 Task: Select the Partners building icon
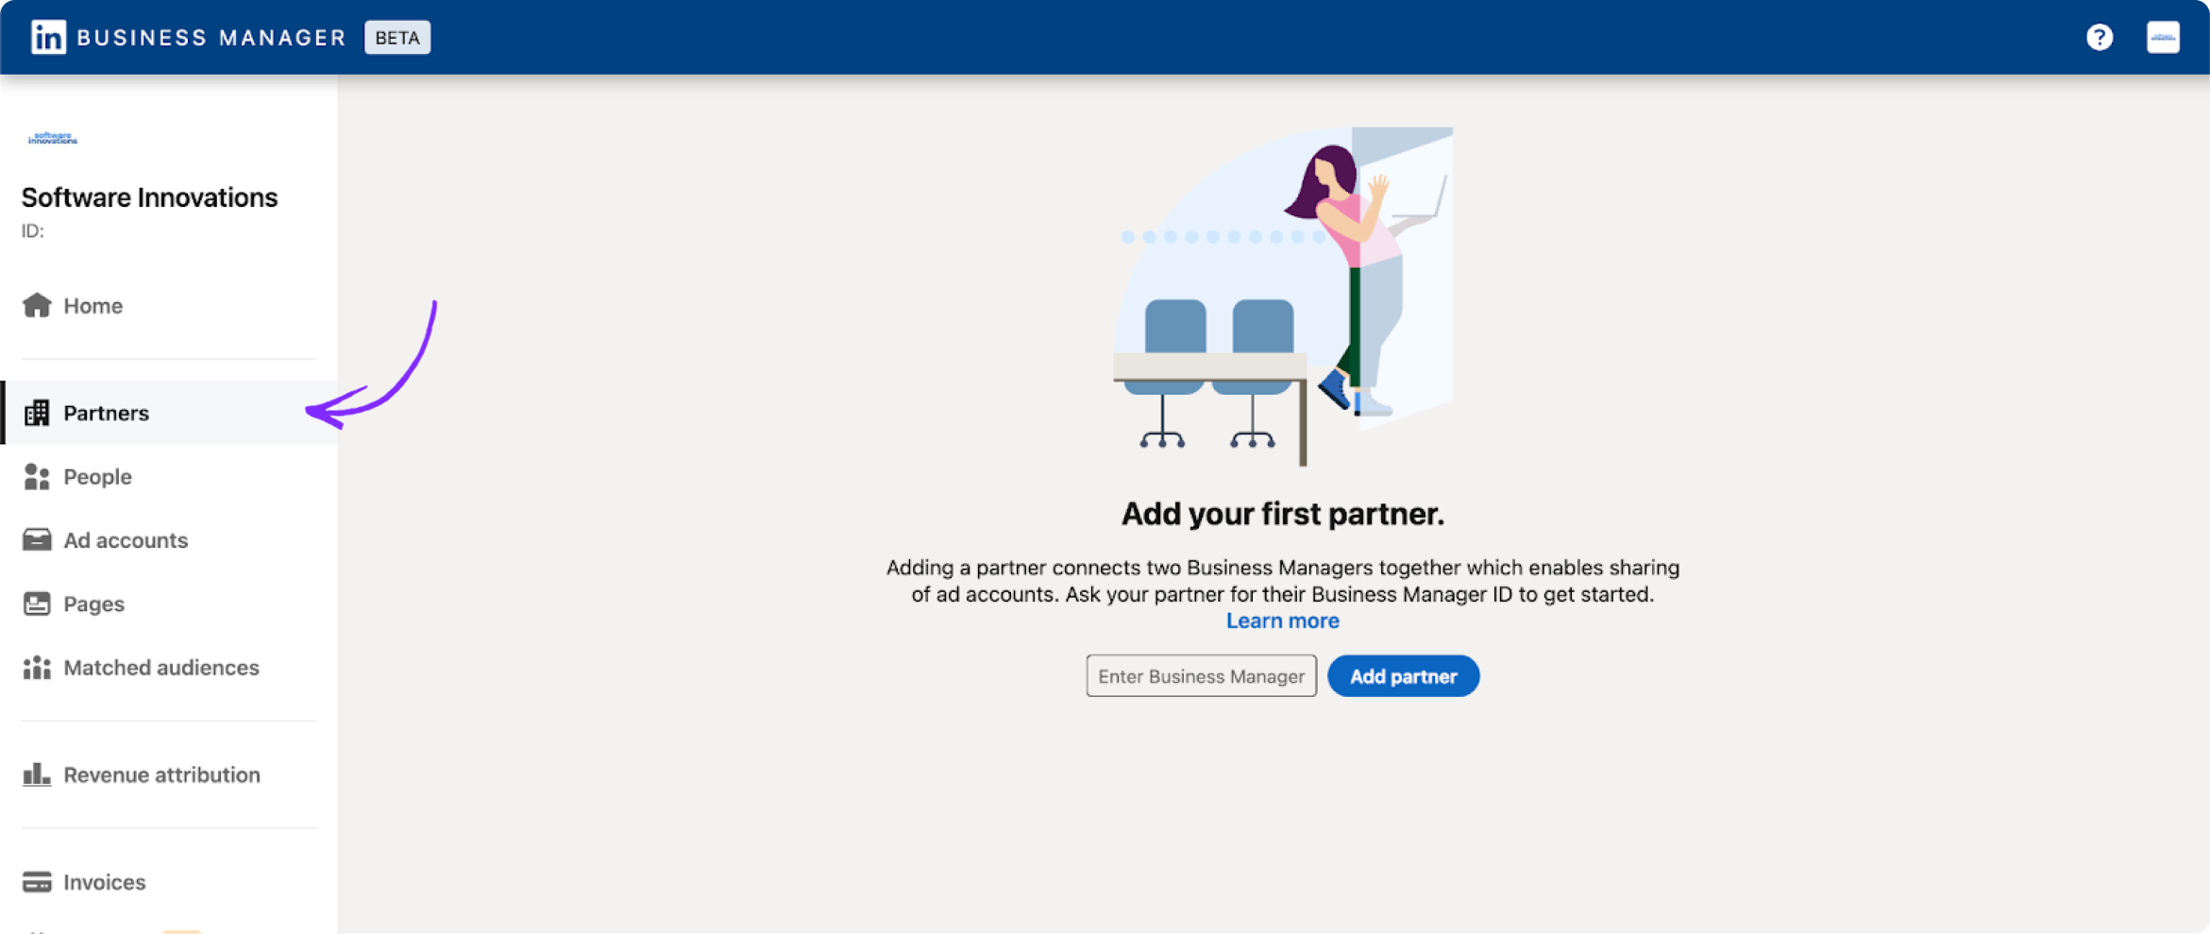37,413
